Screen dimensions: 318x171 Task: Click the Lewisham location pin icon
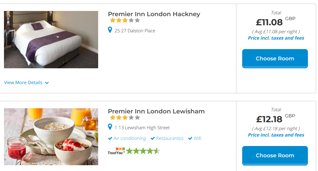(110, 127)
